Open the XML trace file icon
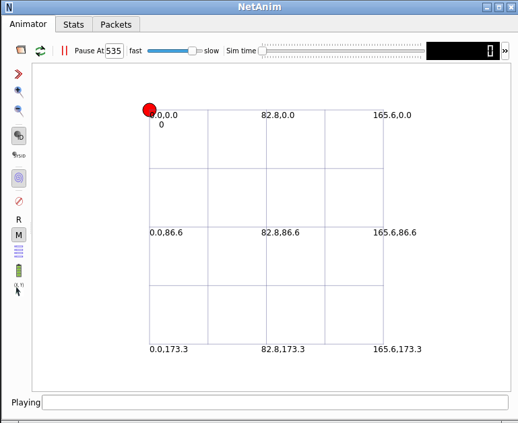 click(21, 51)
